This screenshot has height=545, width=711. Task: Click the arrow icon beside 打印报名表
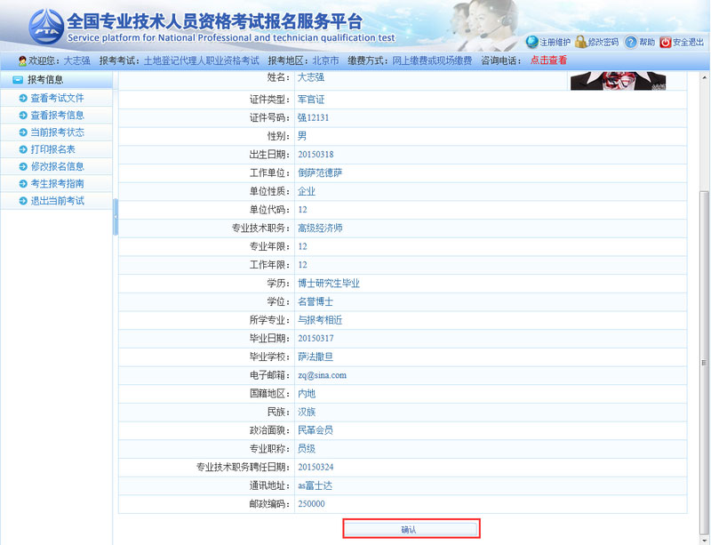23,149
